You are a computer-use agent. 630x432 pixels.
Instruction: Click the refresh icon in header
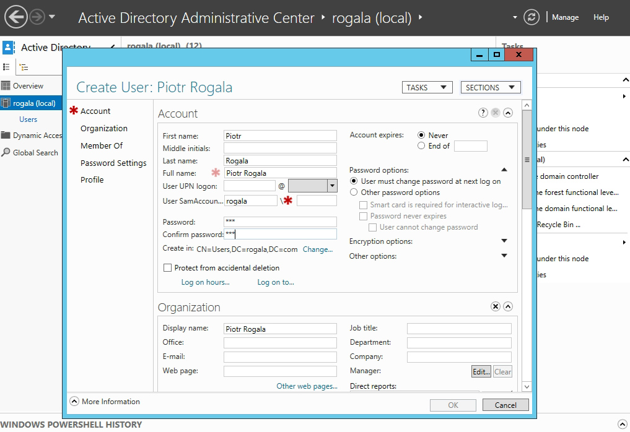(x=531, y=17)
